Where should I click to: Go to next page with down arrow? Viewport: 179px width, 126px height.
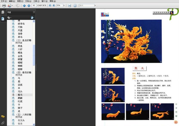click(x=28, y=5)
